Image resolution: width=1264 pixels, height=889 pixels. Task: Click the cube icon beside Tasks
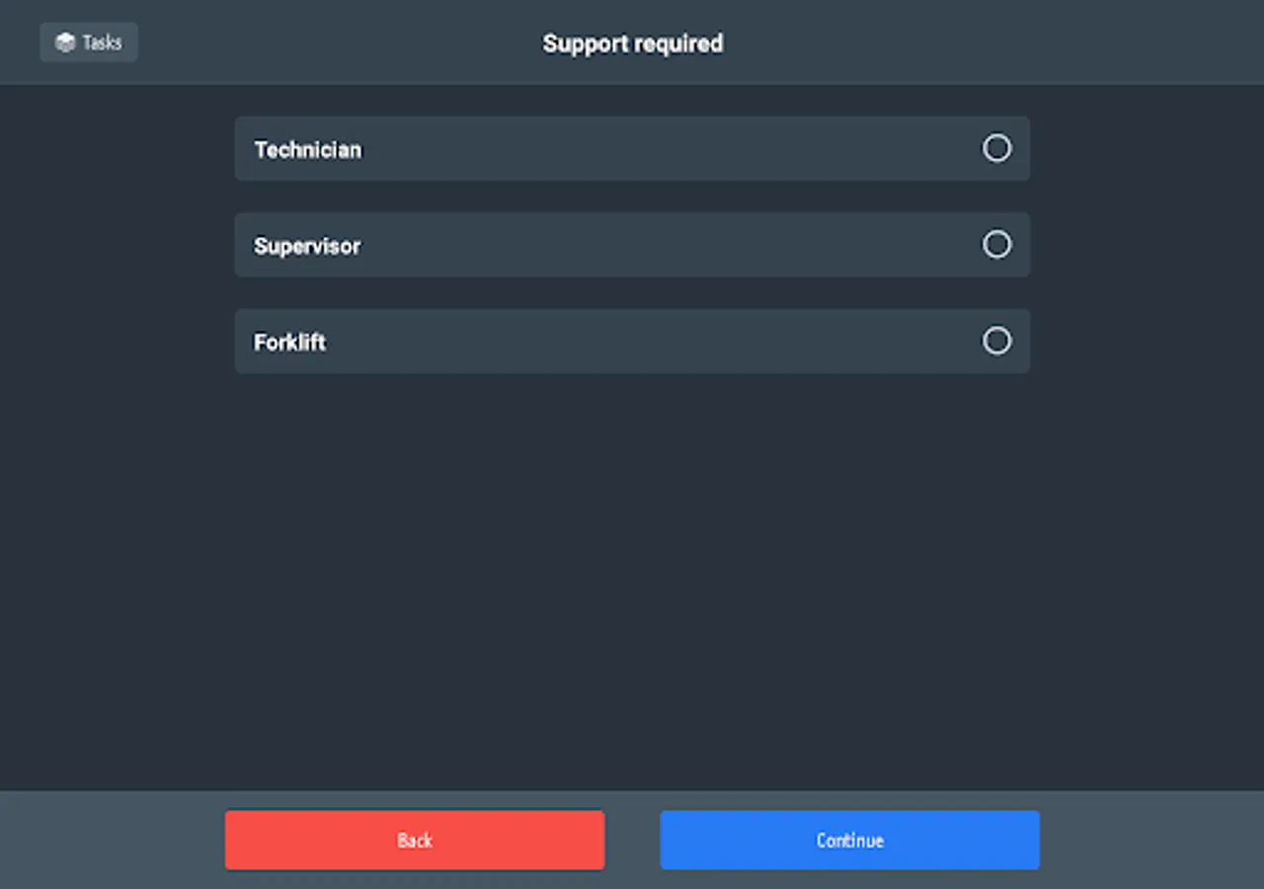pyautogui.click(x=65, y=42)
